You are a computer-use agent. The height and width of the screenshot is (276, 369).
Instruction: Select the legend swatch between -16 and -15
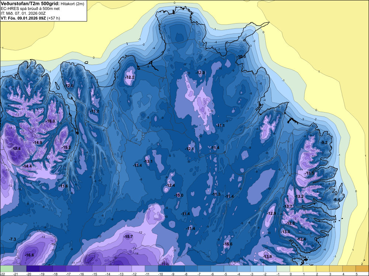86,269
